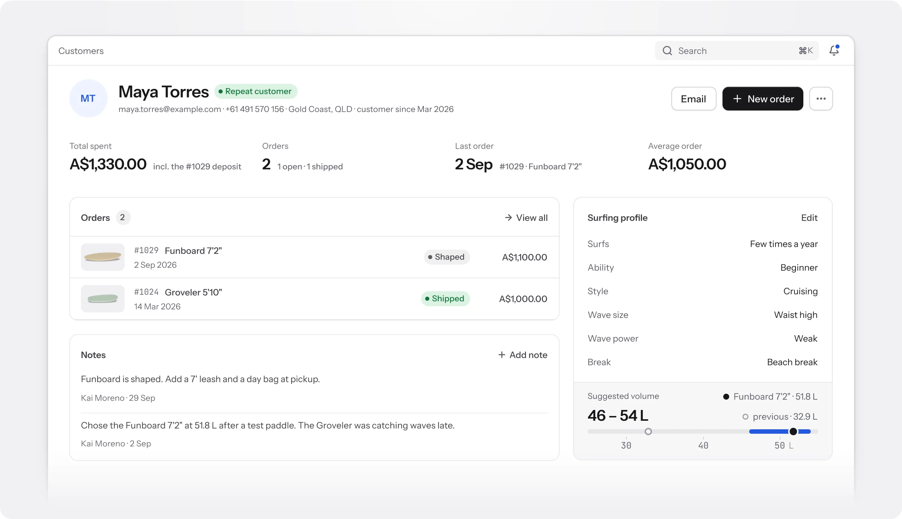Click the Repeat customer badge

[256, 91]
